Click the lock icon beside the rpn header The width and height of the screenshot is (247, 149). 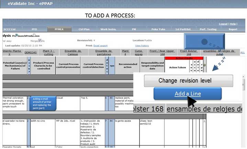pyautogui.click(x=205, y=65)
